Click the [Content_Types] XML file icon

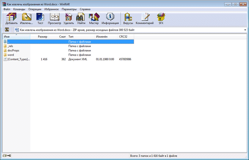5,59
